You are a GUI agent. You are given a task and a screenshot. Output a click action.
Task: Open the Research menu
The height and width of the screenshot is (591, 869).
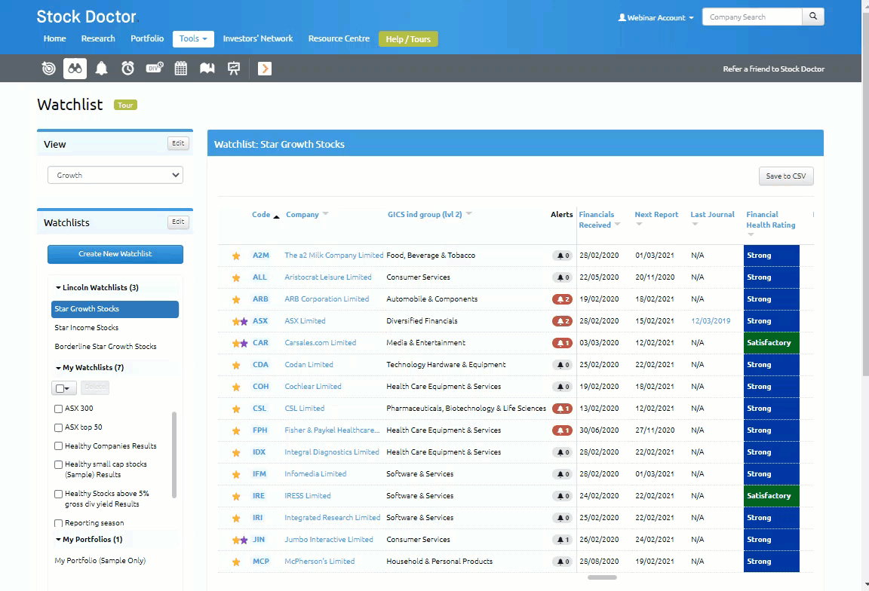click(98, 38)
